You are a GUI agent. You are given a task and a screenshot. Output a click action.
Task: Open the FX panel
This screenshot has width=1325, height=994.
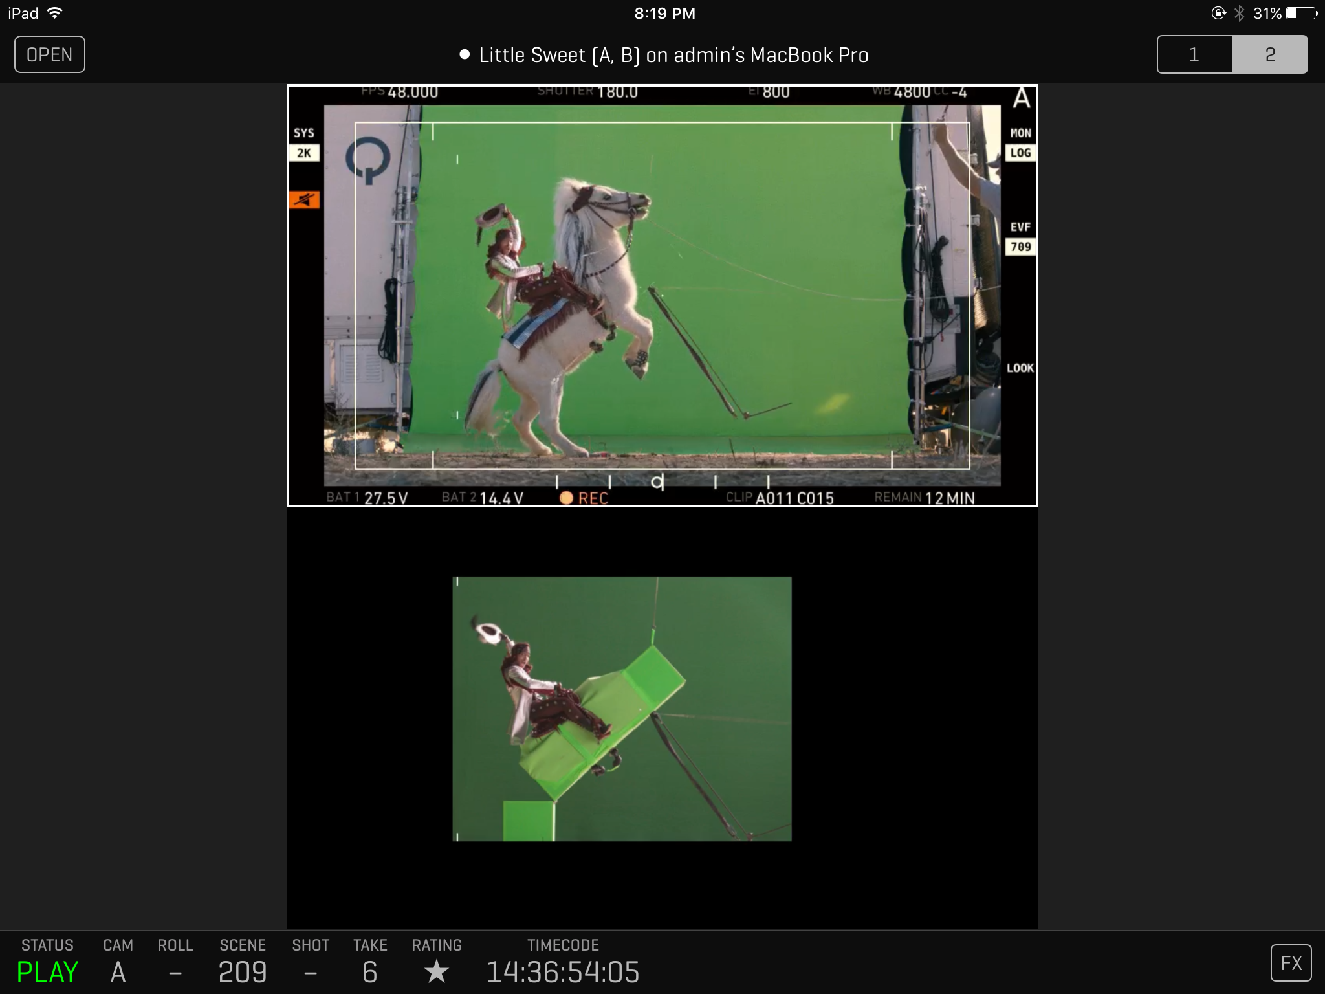[x=1291, y=963]
